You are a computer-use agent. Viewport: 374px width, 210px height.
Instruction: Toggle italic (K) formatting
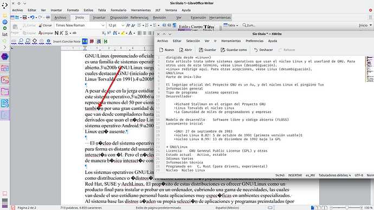pos(62,33)
